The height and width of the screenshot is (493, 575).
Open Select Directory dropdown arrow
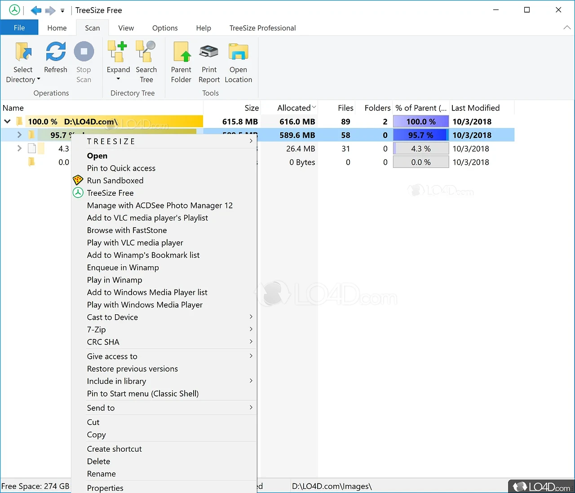(39, 79)
